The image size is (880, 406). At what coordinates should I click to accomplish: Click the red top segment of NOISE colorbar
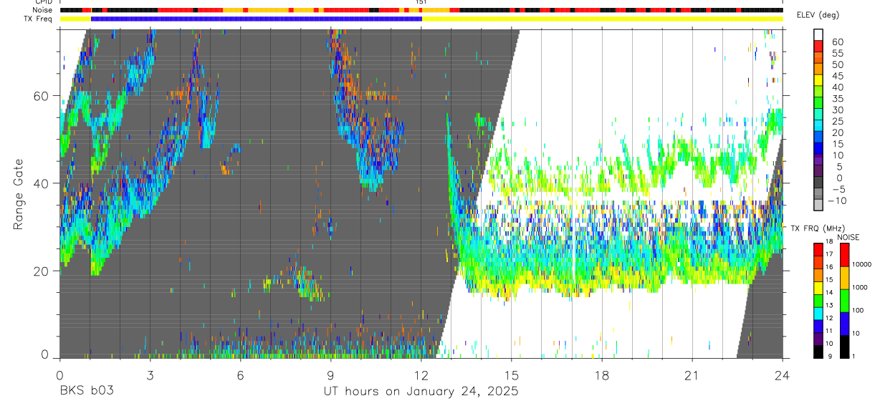tap(844, 255)
